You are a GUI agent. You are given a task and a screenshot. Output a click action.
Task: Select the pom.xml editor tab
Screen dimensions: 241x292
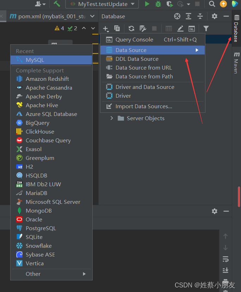(x=48, y=17)
